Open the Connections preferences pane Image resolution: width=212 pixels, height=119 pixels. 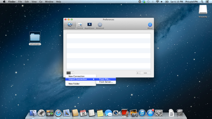click(x=70, y=25)
